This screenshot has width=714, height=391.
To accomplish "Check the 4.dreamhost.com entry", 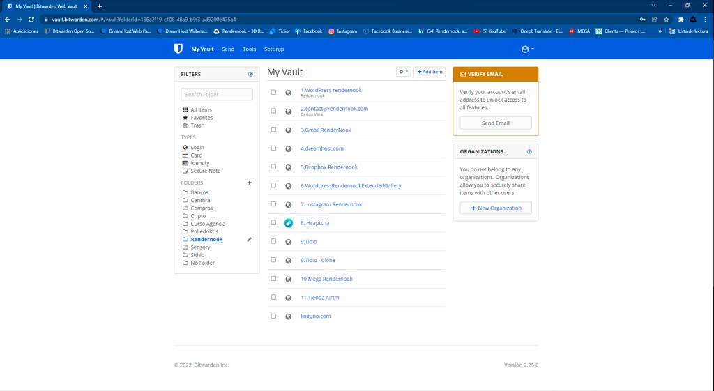I will (273, 148).
